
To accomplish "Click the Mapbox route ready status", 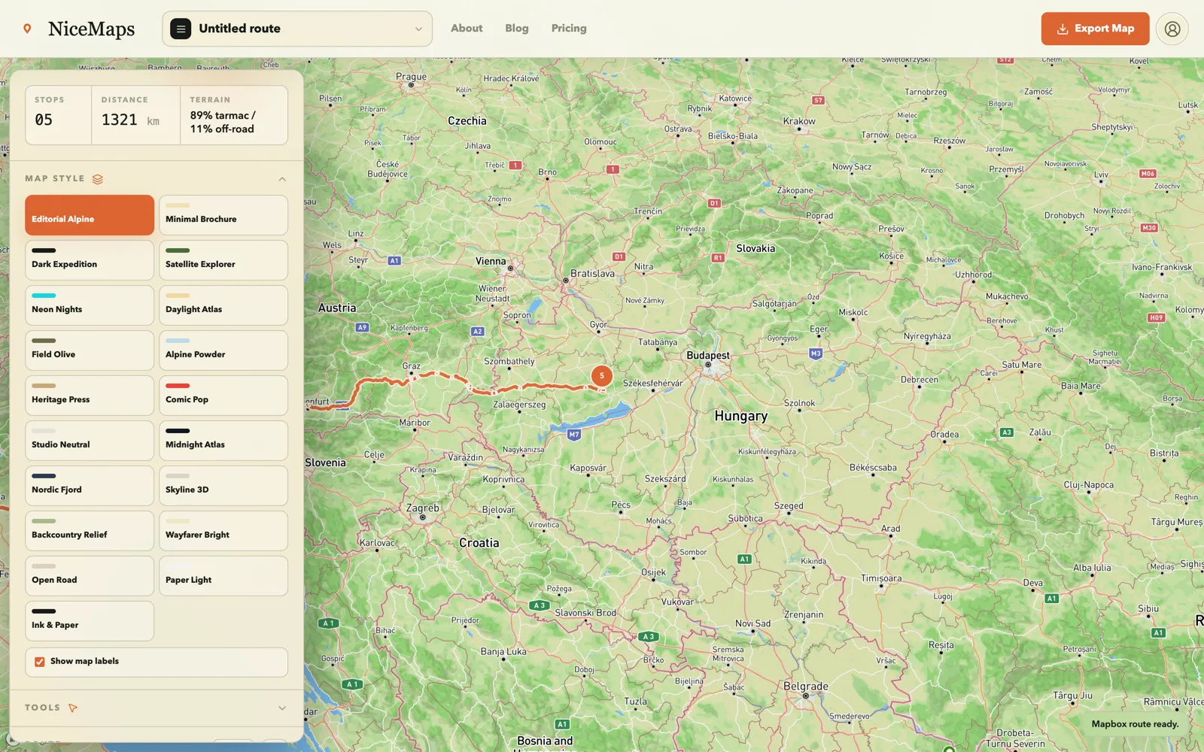I will pyautogui.click(x=1135, y=724).
